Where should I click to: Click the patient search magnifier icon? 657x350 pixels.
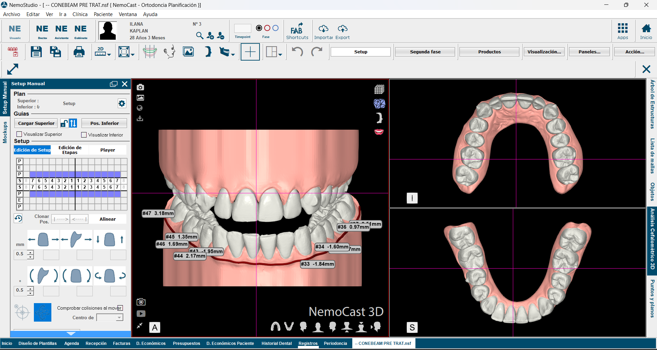click(x=200, y=36)
